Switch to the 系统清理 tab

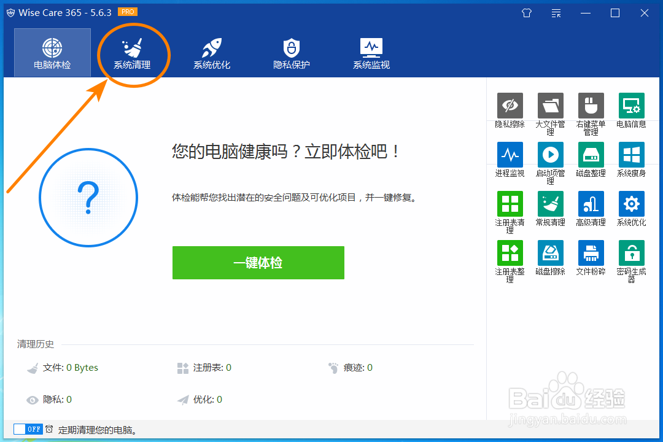(132, 52)
